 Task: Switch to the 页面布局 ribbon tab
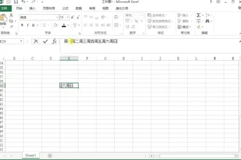point(49,8)
